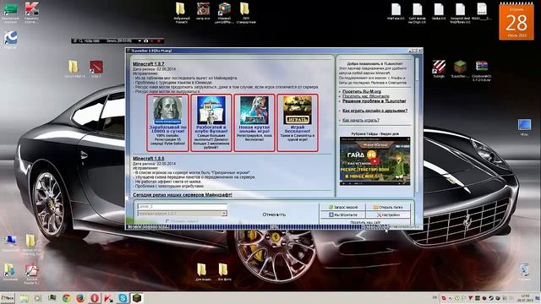The width and height of the screenshot is (541, 304).
Task: Open the red Adobe Reader desktop shortcut
Action: [x=31, y=274]
